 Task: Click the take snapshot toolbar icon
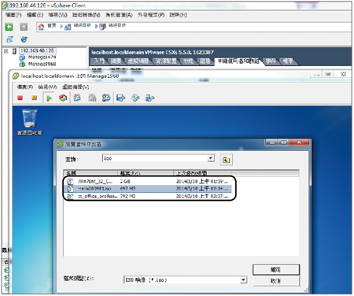(x=77, y=98)
